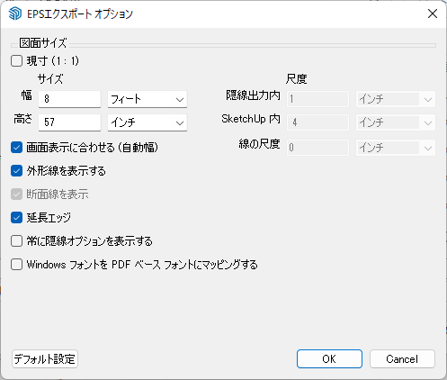The height and width of the screenshot is (380, 447).
Task: Click the SketchUp logo in title bar
Action: tap(15, 14)
